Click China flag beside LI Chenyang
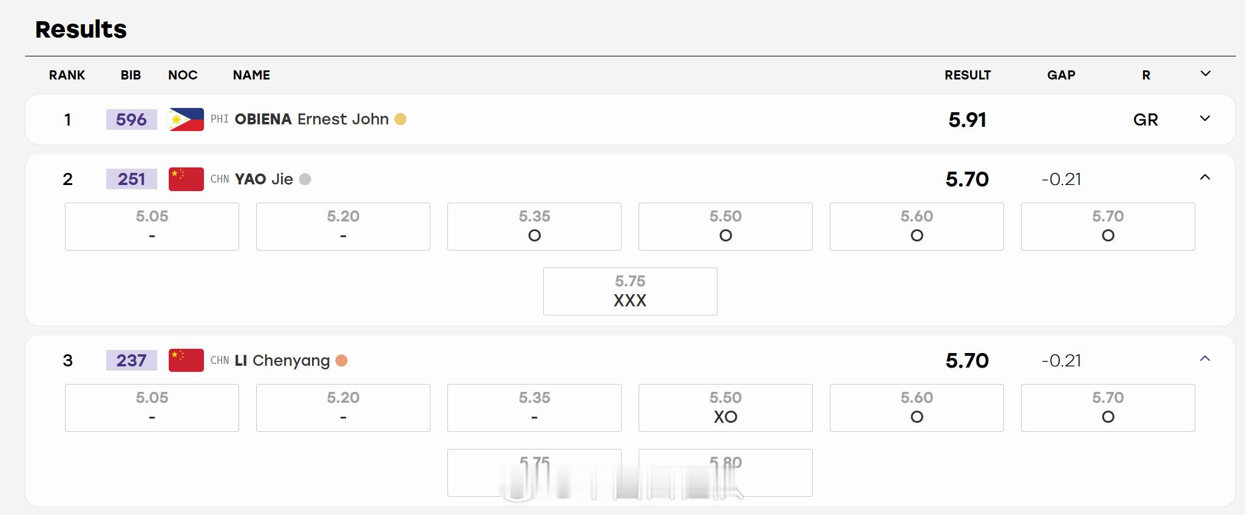The image size is (1245, 515). click(186, 361)
